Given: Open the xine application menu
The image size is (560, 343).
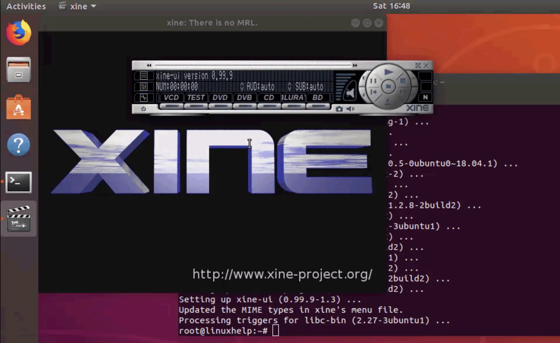Looking at the screenshot, I should pyautogui.click(x=77, y=6).
